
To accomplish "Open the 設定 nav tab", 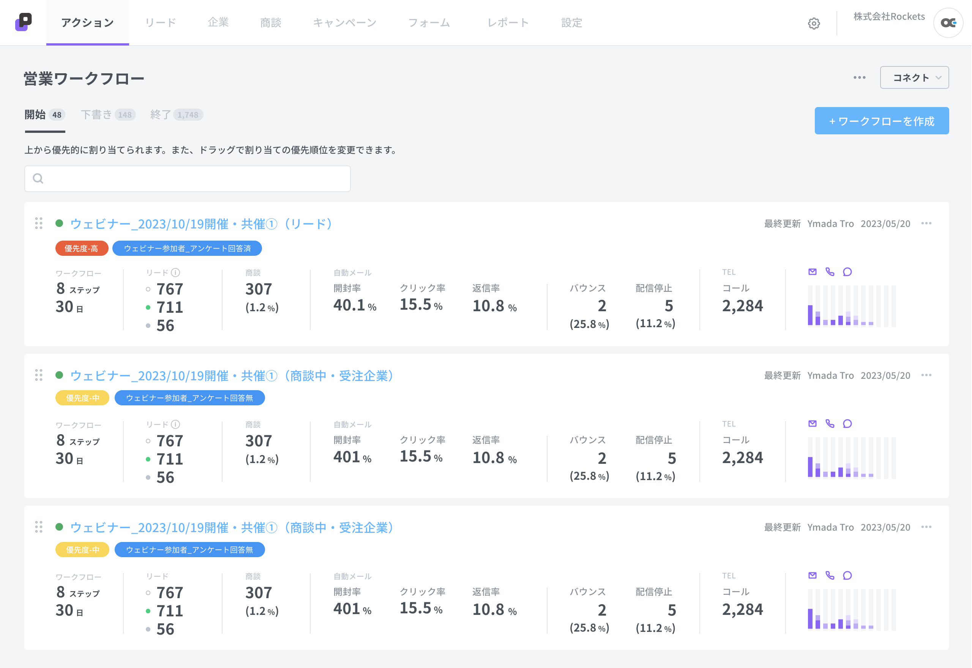I will click(x=572, y=23).
